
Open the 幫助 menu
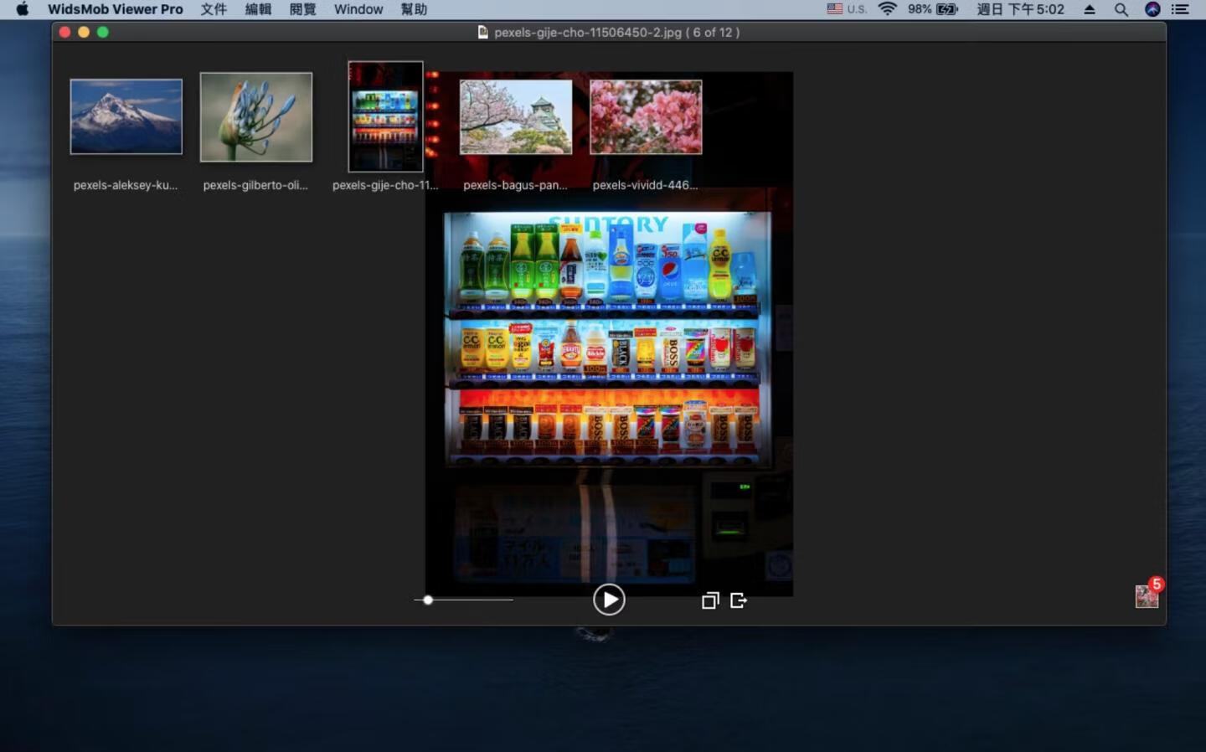pos(414,9)
